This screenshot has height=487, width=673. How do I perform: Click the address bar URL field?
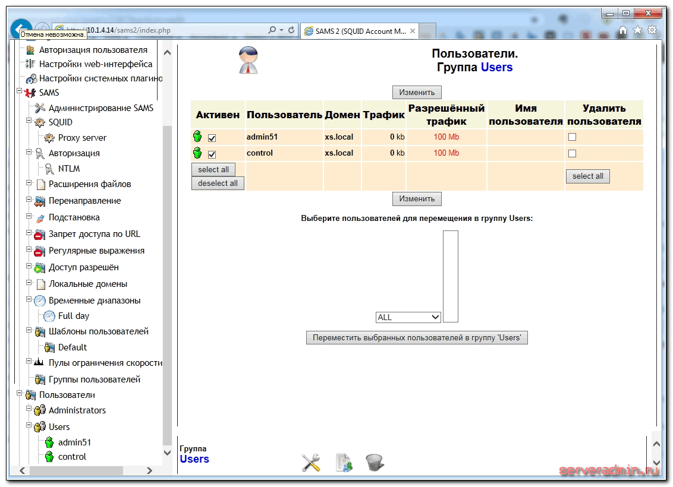tap(176, 30)
